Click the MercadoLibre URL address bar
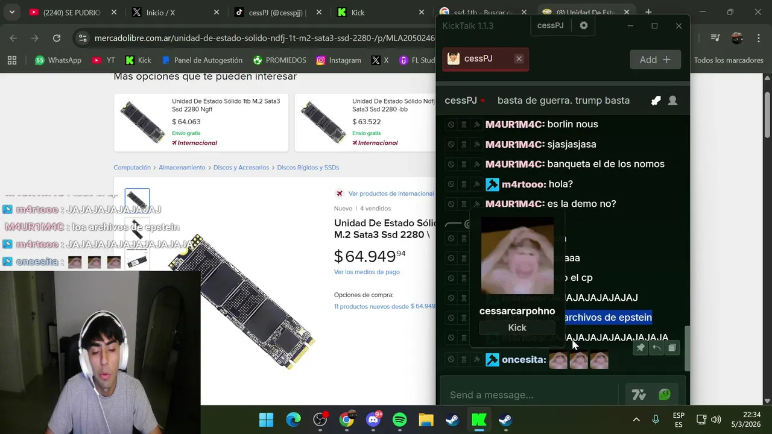 click(264, 38)
